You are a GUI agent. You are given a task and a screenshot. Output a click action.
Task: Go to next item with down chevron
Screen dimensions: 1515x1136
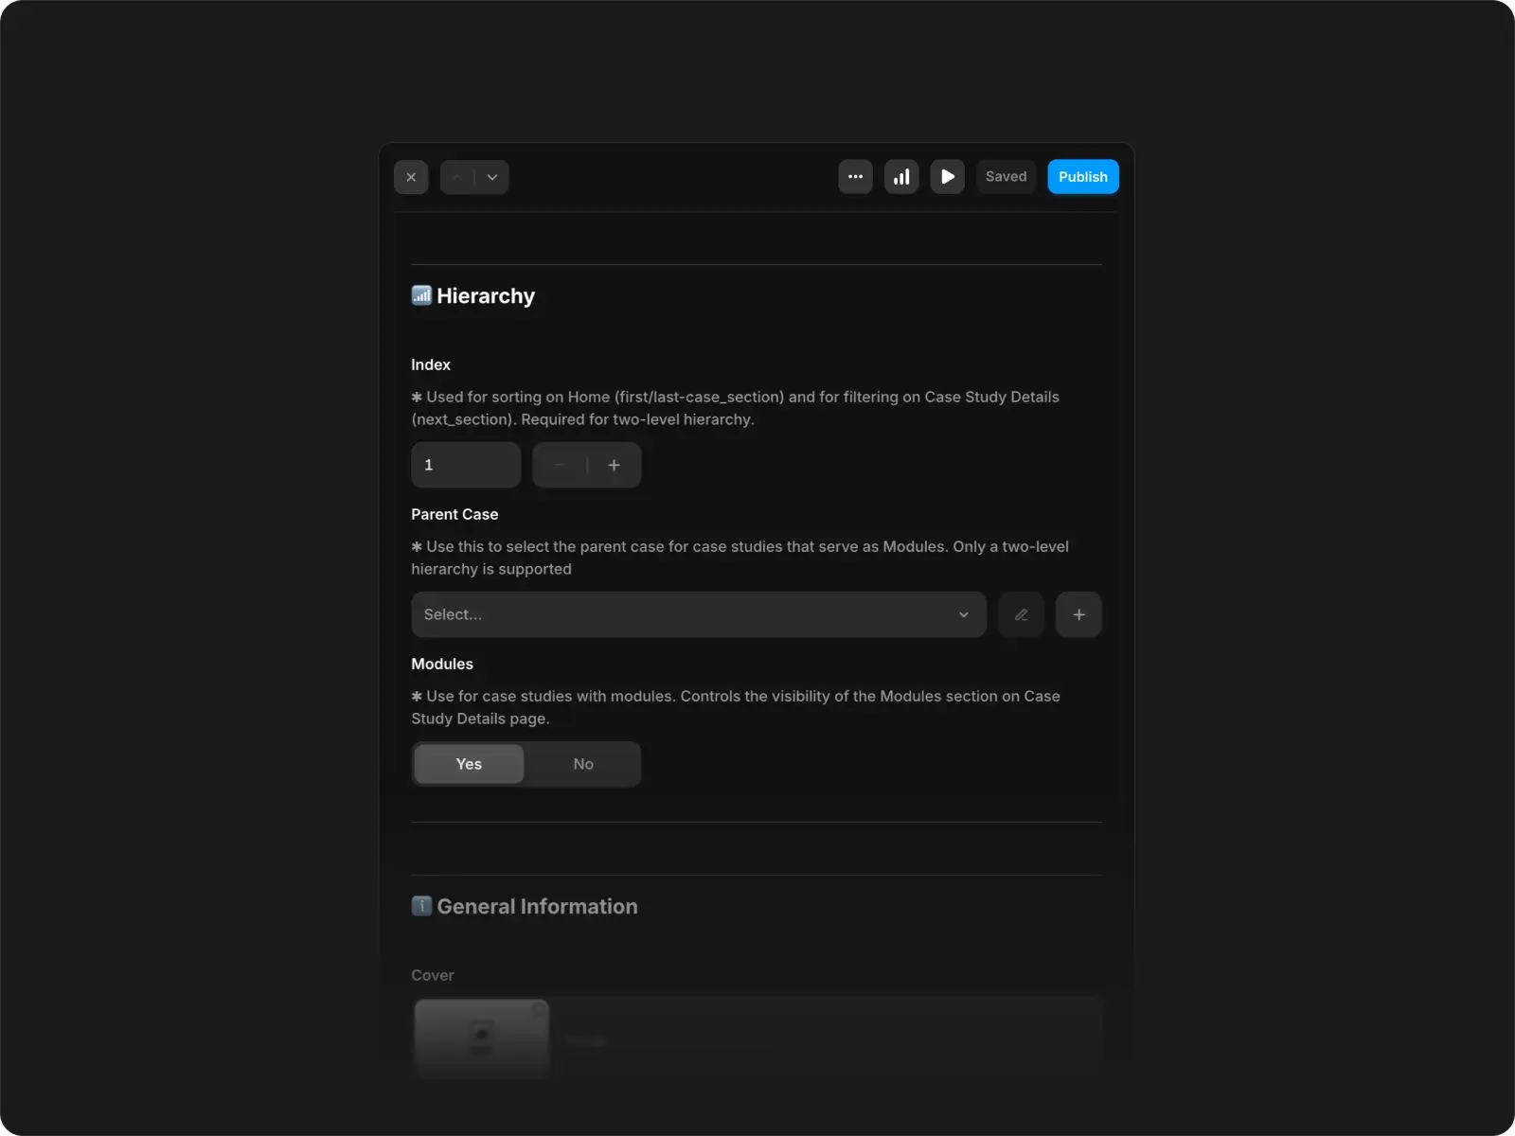(x=492, y=177)
